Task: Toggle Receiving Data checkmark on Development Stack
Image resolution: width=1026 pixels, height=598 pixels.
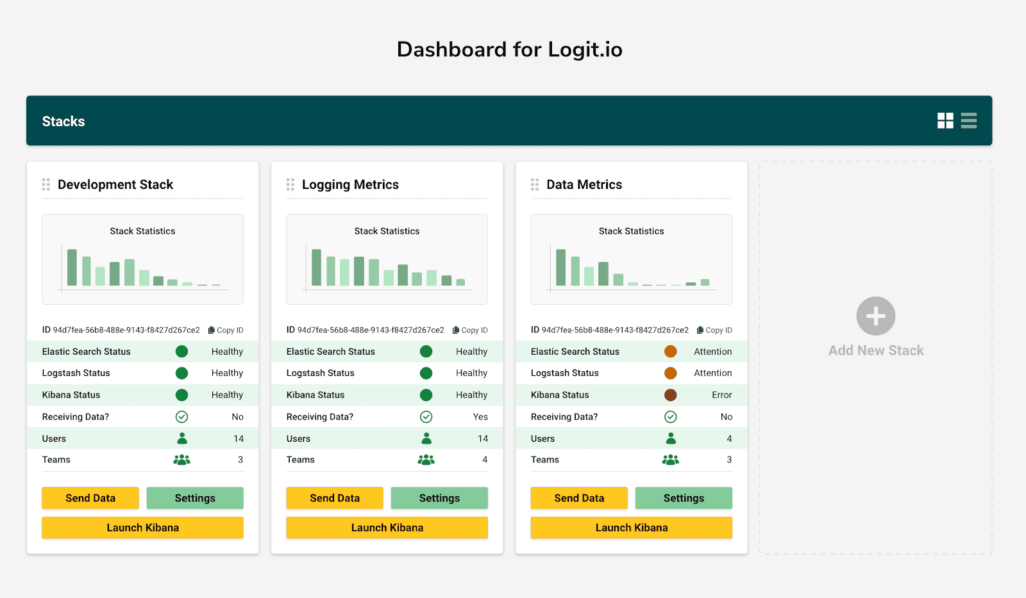Action: (181, 416)
